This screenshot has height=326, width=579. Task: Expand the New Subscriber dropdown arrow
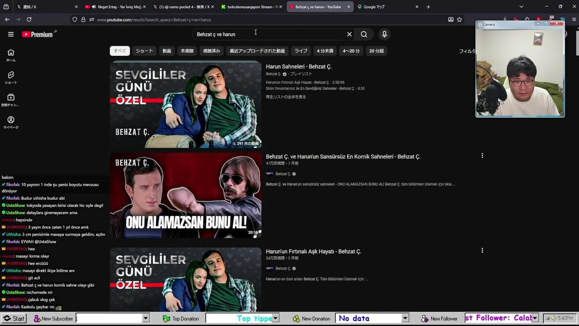[146, 319]
